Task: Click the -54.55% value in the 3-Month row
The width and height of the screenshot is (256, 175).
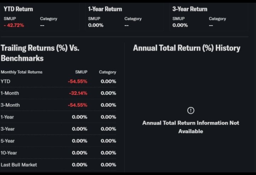Action: pyautogui.click(x=77, y=105)
